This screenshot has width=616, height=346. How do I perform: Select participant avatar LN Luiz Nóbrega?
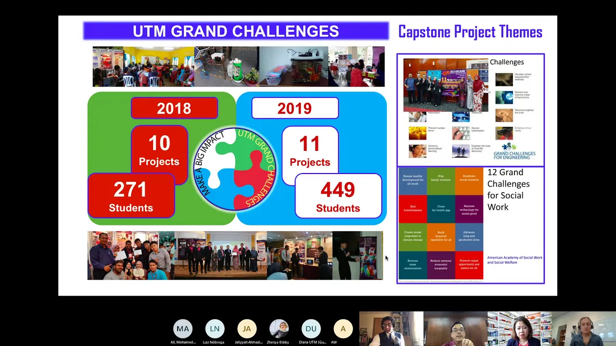pos(215,329)
